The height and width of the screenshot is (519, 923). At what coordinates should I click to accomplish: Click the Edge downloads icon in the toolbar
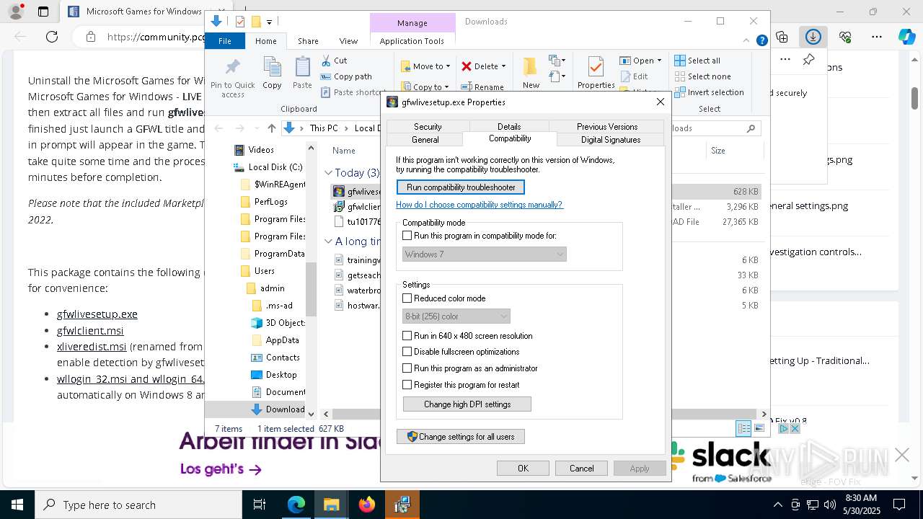click(x=813, y=37)
